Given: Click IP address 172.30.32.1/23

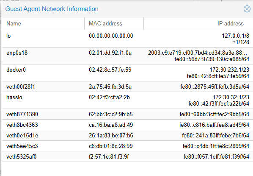Looking at the screenshot, I should click(231, 97).
